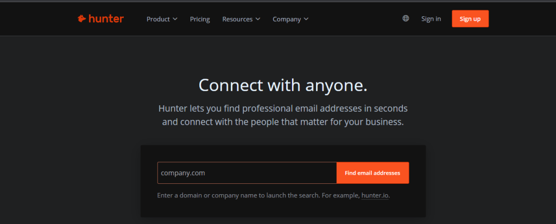Click the Connect with anyone headline

click(283, 85)
